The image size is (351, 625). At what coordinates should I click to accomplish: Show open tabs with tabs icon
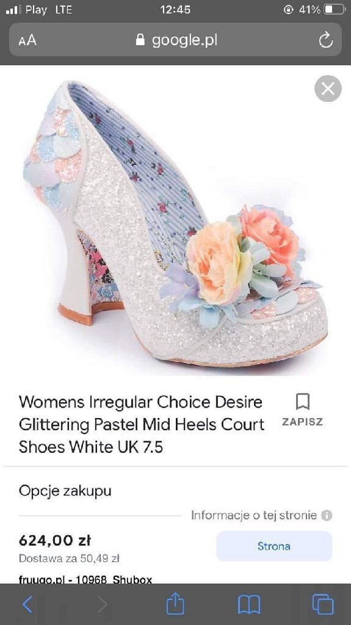(323, 604)
